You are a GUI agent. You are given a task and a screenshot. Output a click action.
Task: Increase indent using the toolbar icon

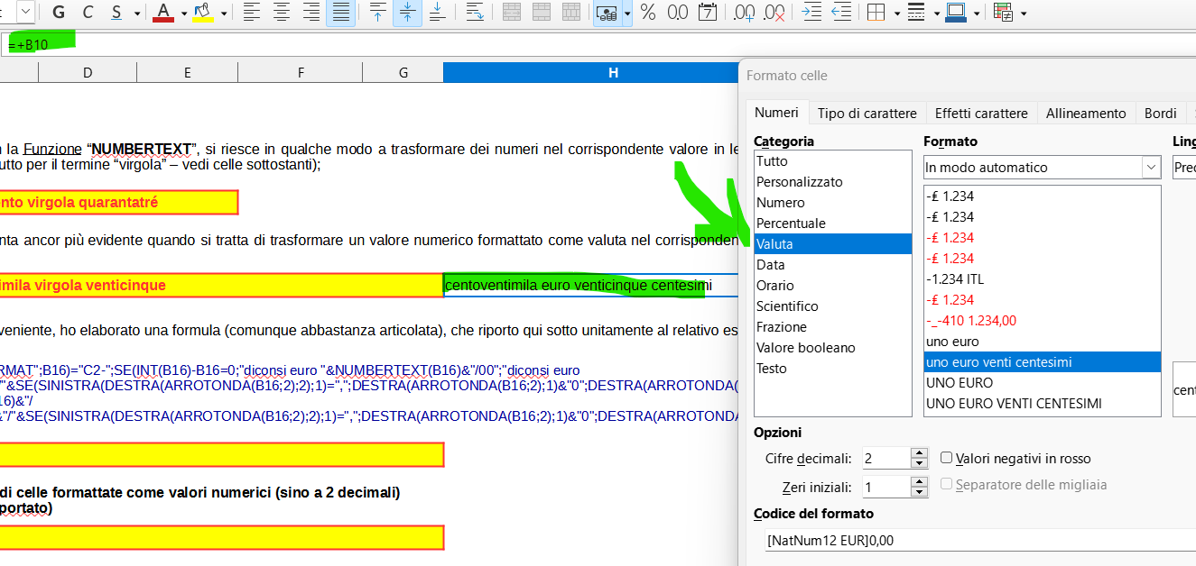pos(811,13)
